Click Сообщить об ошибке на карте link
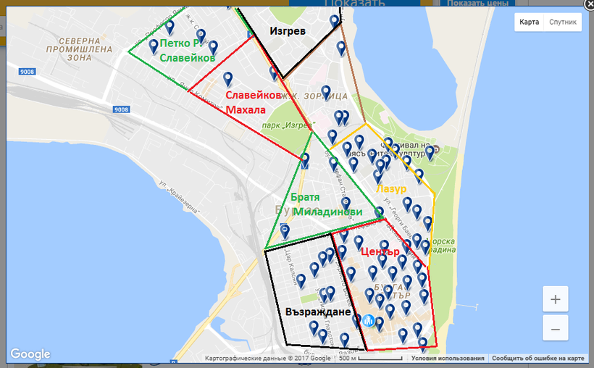Viewport: 594px width, 368px height. 537,358
